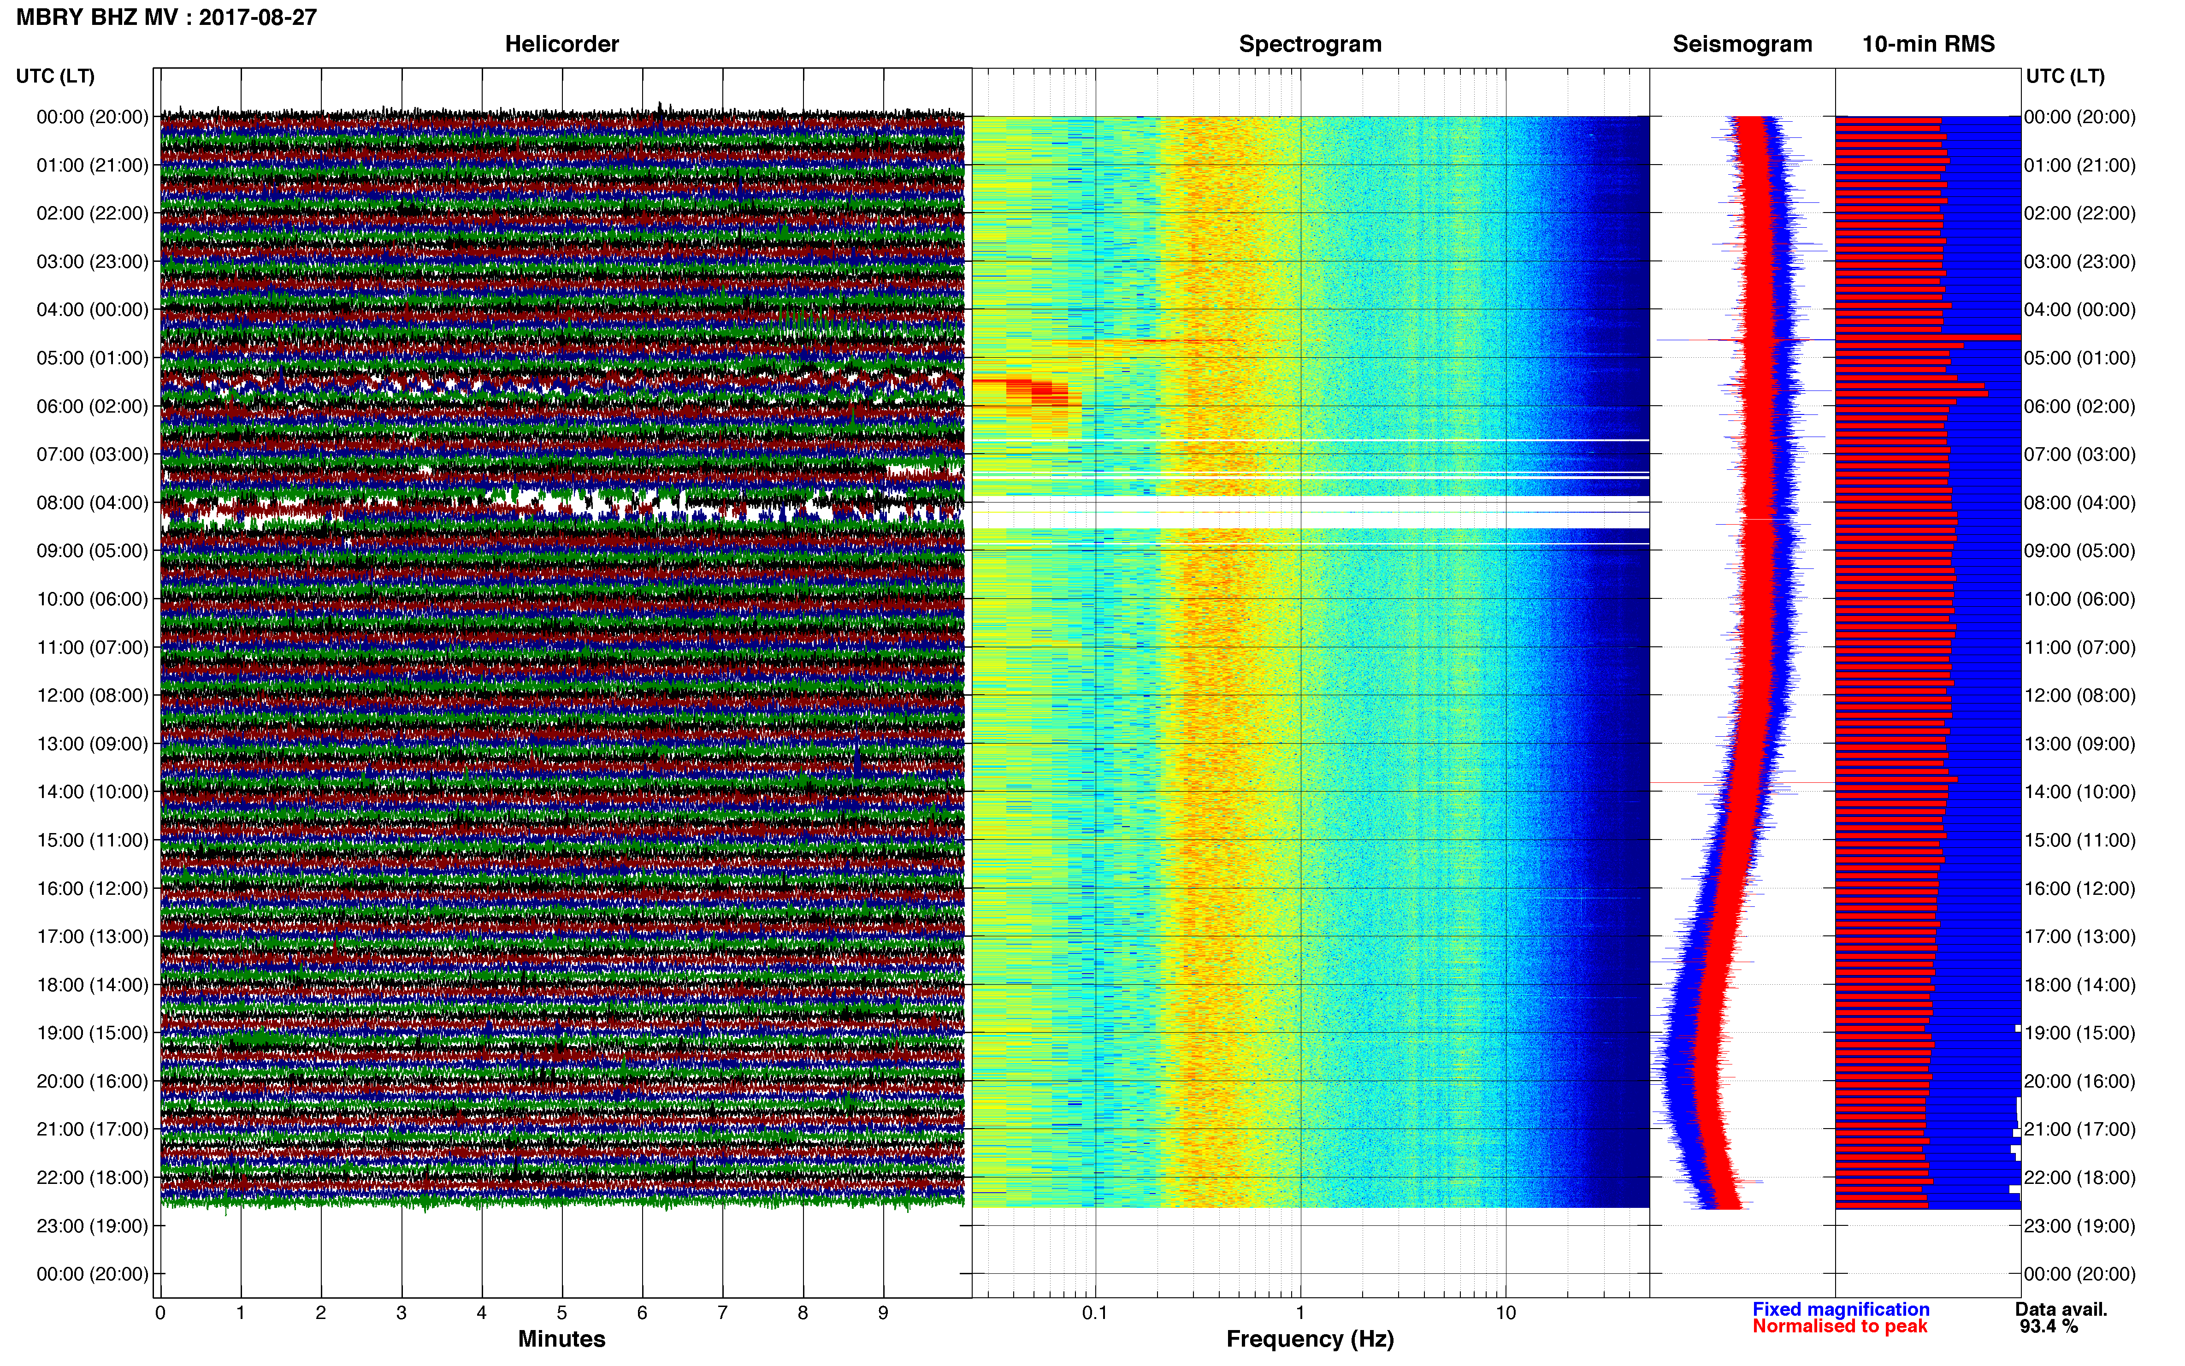2185x1366 pixels.
Task: Click the '7' tick on the Minutes axis
Action: [723, 1313]
